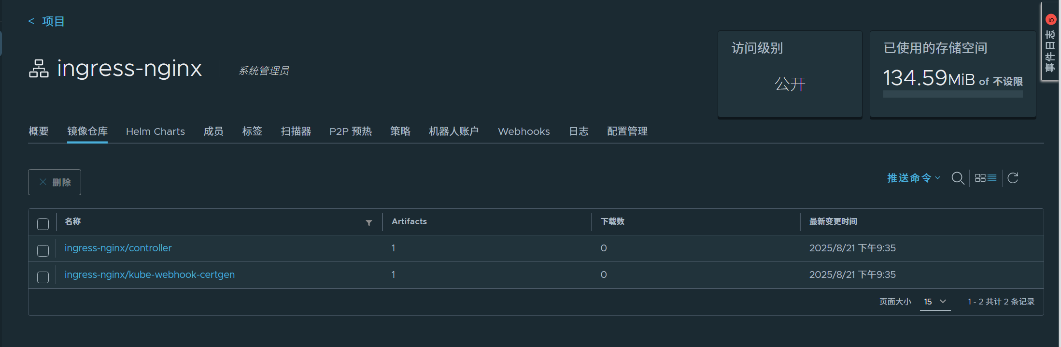Go back to the 项目 list
The height and width of the screenshot is (347, 1061).
[46, 21]
